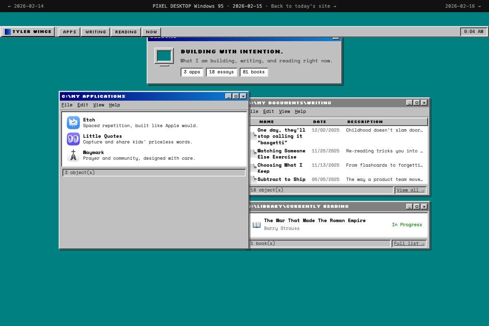Click date 06/05/2025 in Writing list
Screen dimensions: 489x326
[326, 179]
